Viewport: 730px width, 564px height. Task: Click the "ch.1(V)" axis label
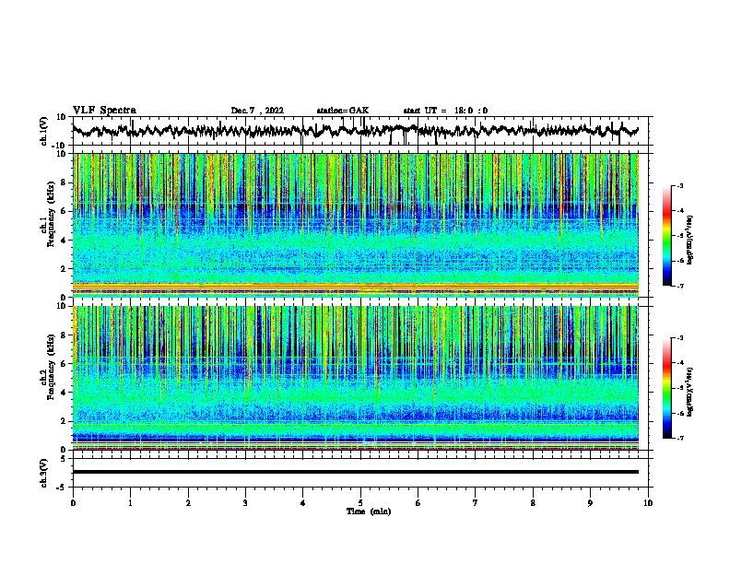44,131
